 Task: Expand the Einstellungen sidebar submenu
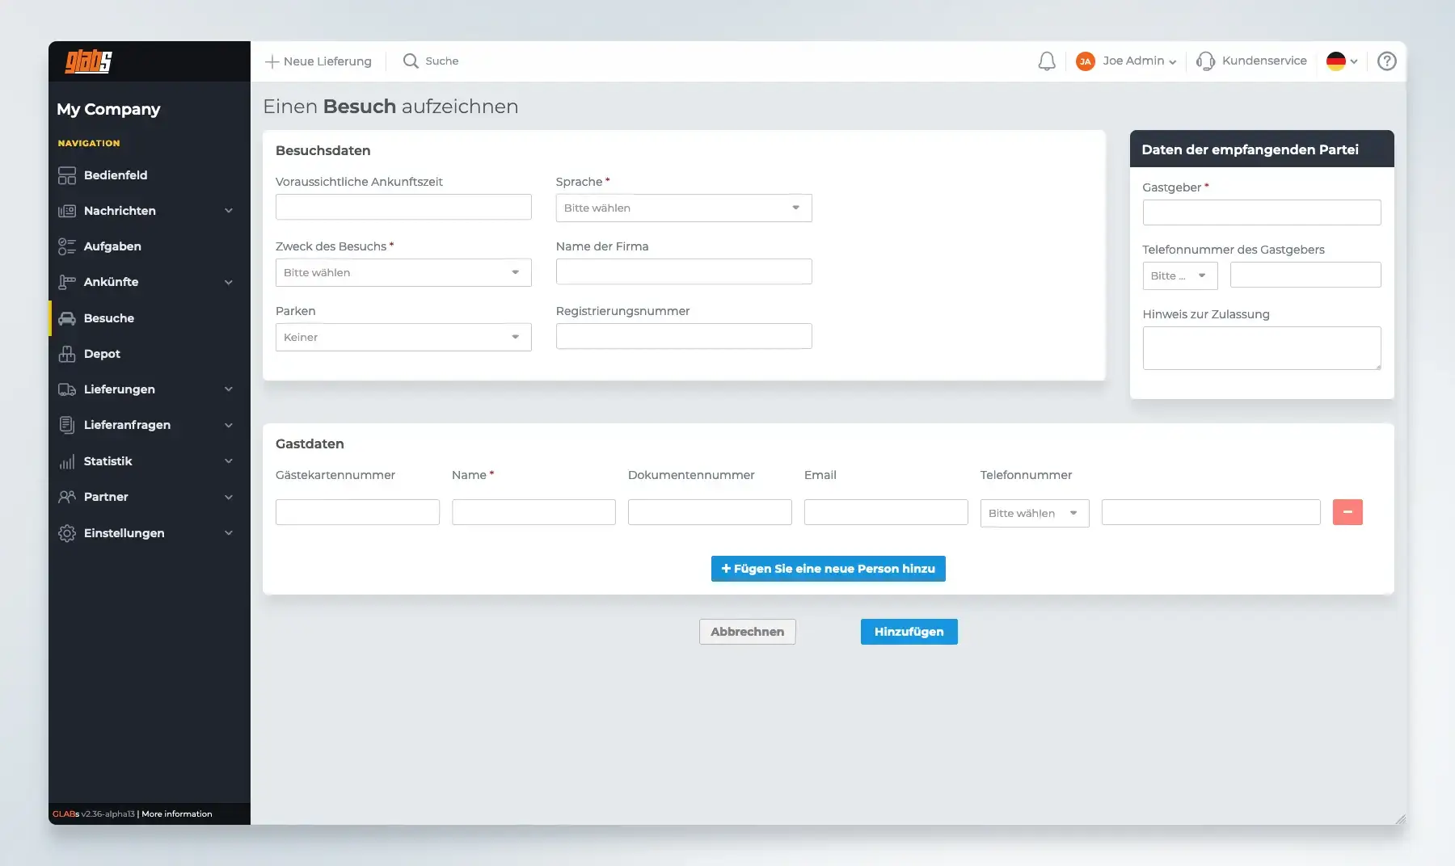pyautogui.click(x=229, y=533)
